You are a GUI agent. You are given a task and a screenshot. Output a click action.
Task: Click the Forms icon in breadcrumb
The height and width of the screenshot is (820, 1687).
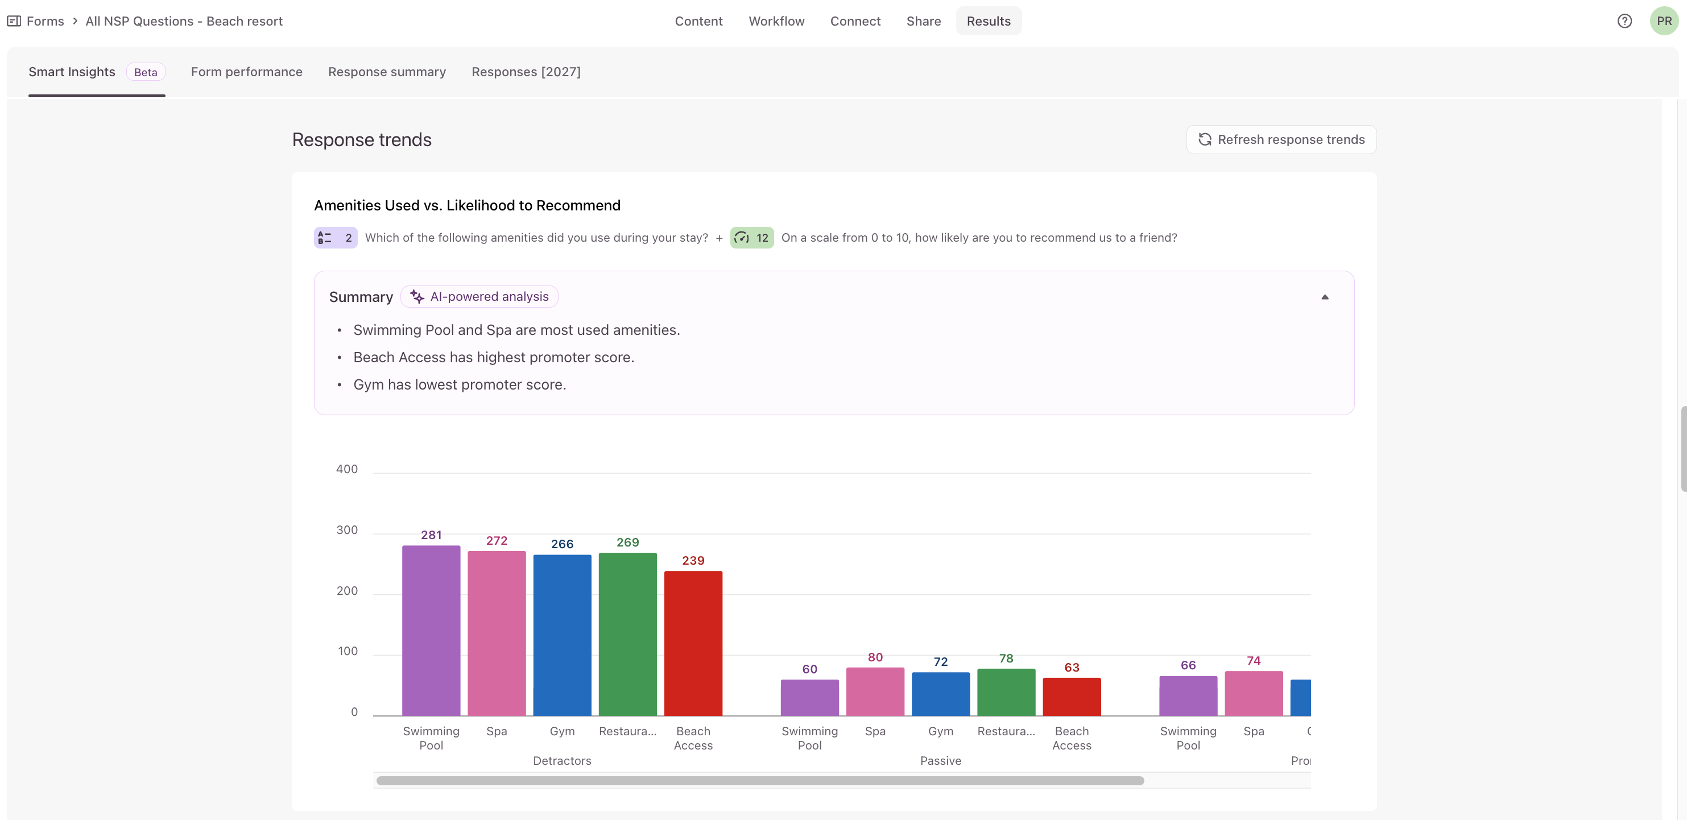pos(14,21)
